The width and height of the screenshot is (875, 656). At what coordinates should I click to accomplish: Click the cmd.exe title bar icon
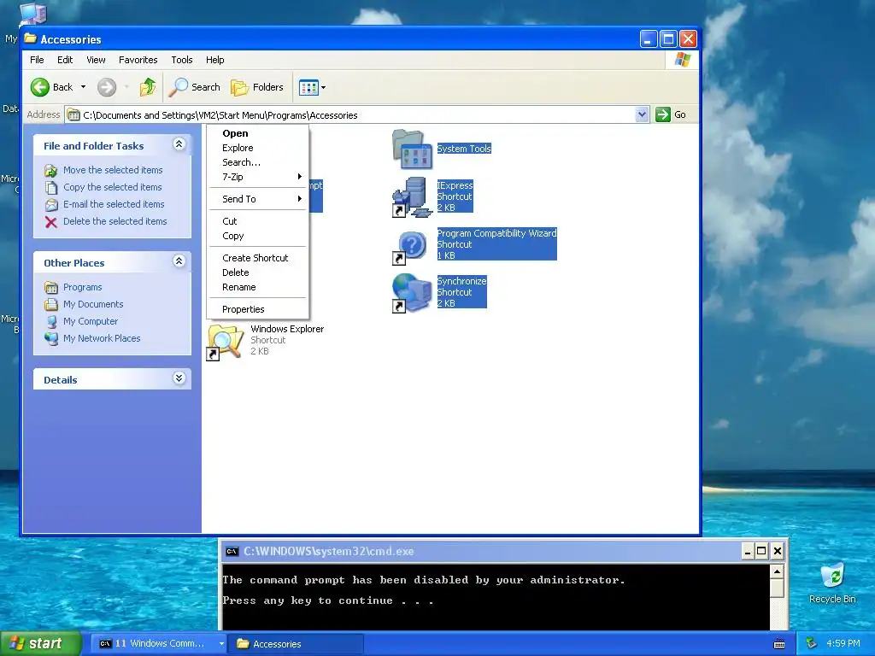pyautogui.click(x=232, y=552)
